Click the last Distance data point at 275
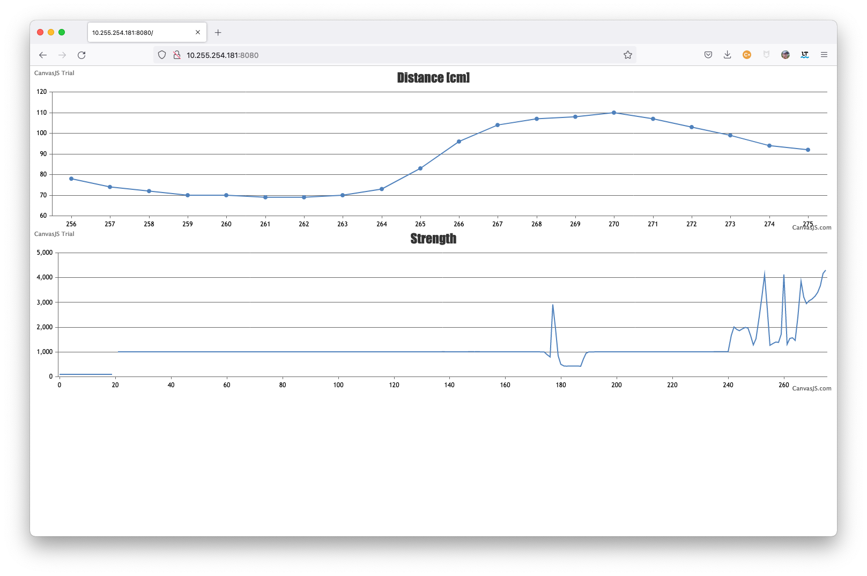867x576 pixels. [x=808, y=150]
